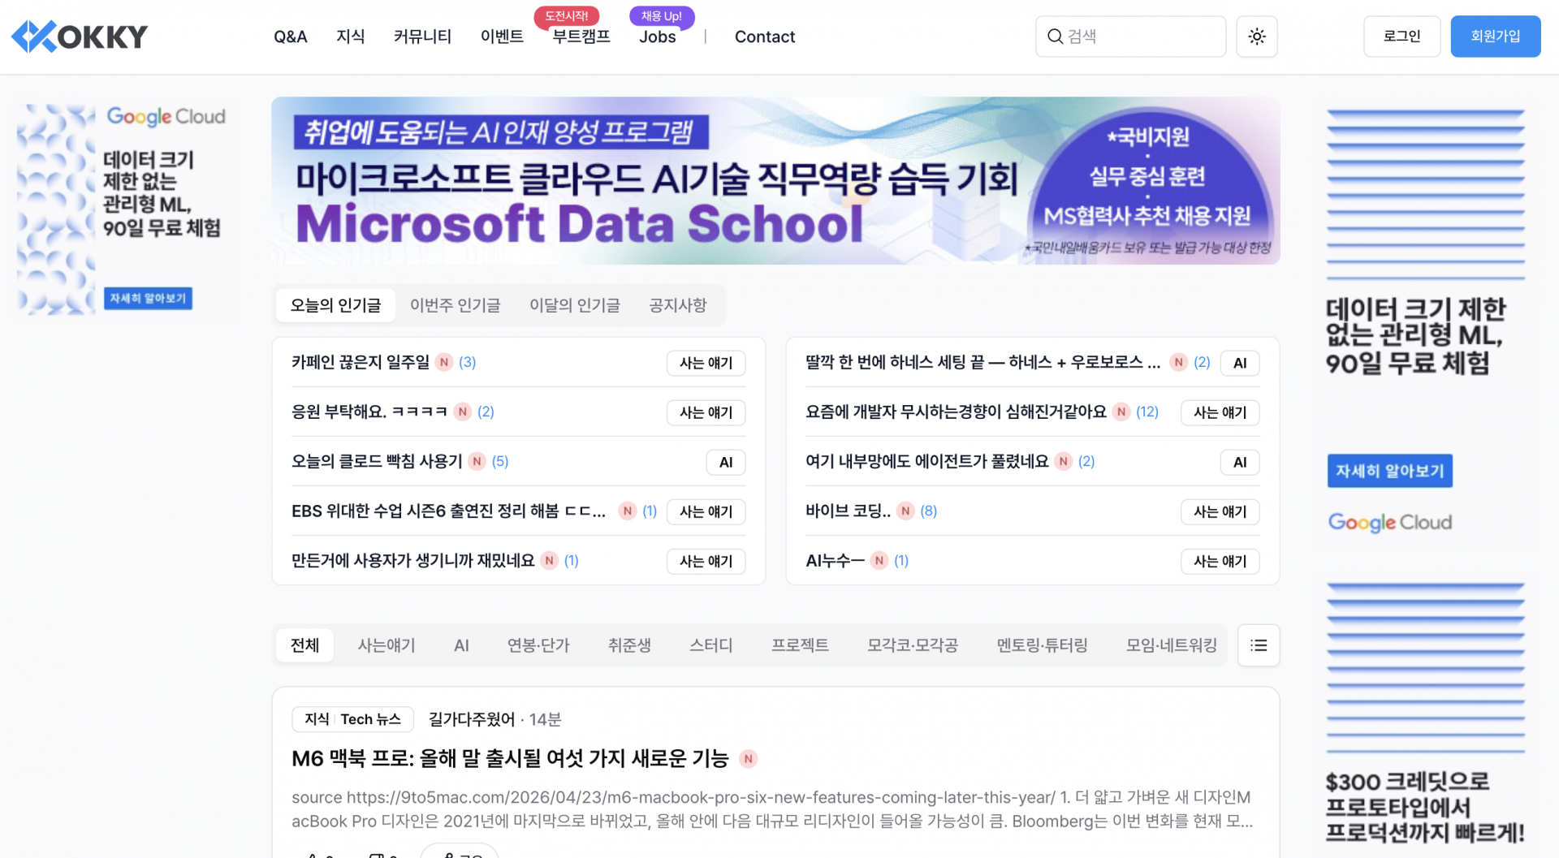Open the M6 맥북 프로 post title
1559x858 pixels.
(510, 758)
